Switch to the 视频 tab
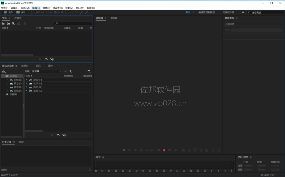This screenshot has height=177, width=285. tap(21, 142)
